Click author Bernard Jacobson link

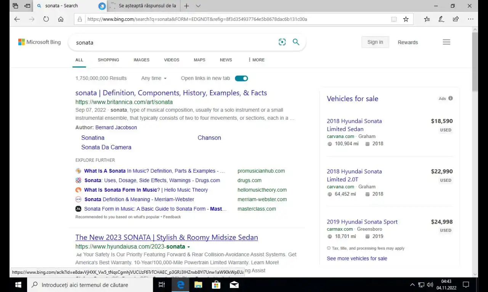click(116, 127)
